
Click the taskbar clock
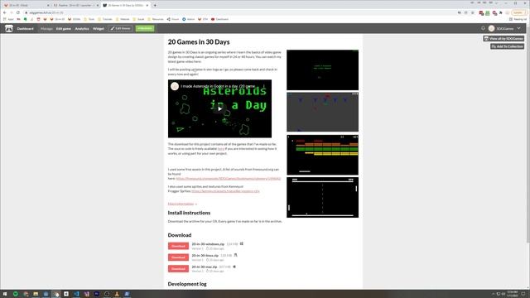(513, 294)
